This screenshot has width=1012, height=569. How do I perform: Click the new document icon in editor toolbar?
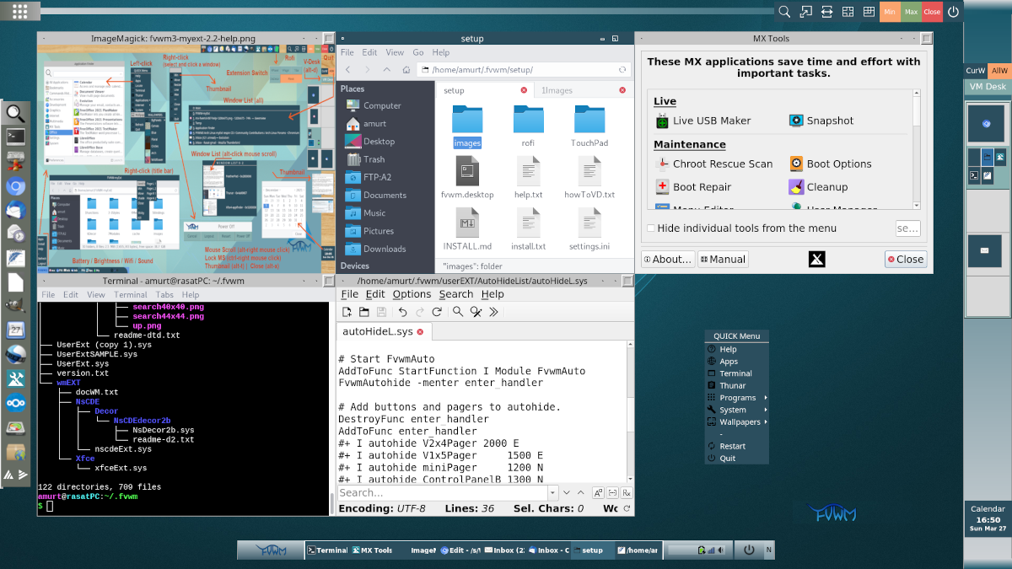pos(347,312)
